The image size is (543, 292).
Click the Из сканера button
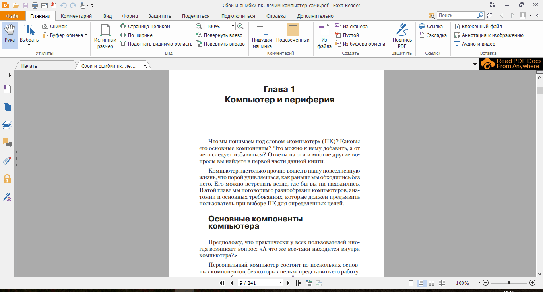coord(351,27)
